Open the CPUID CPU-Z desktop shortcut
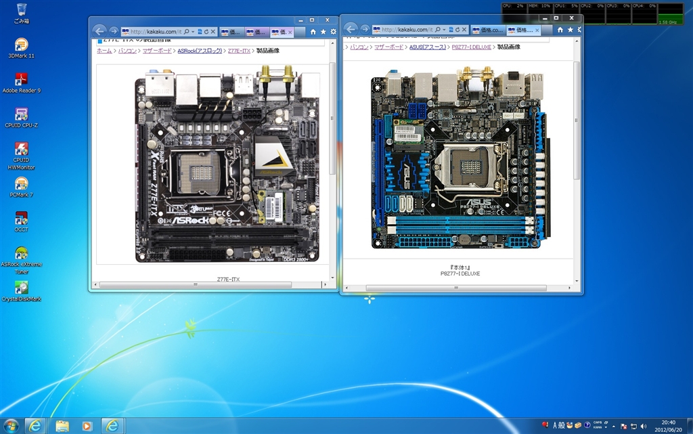 coord(21,118)
